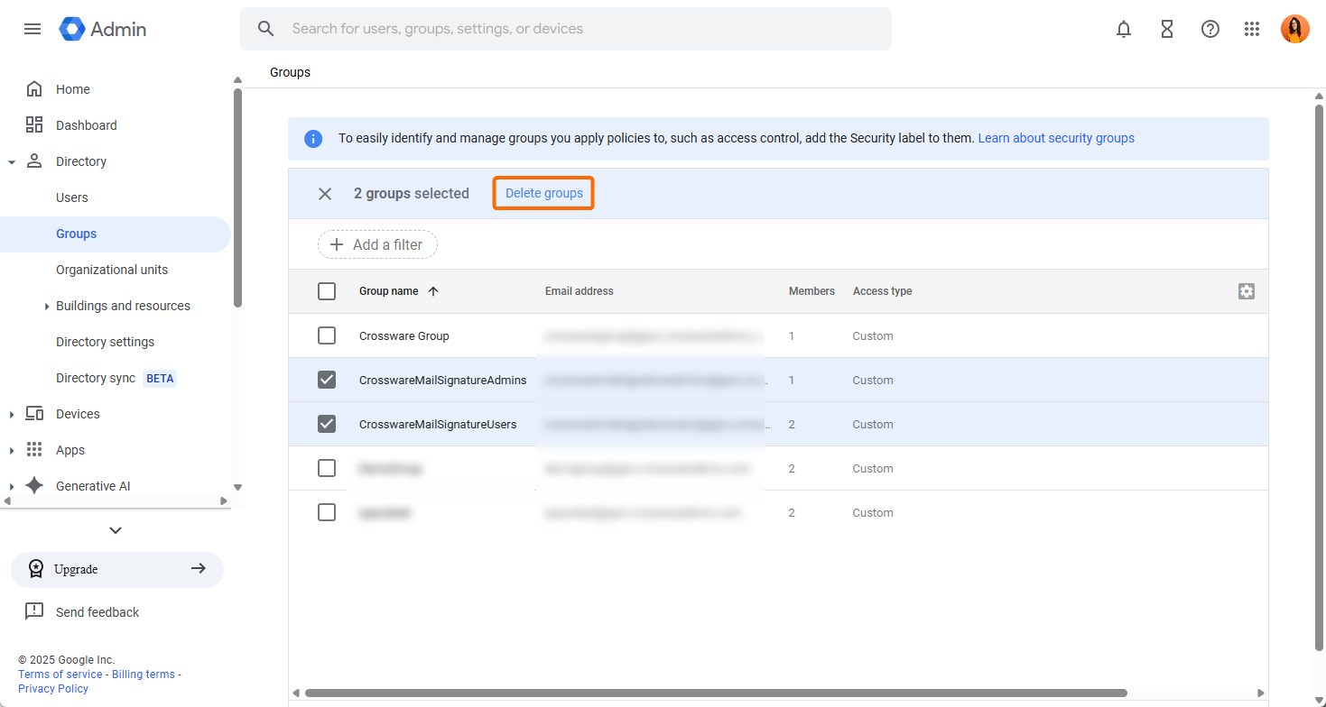Open the main menu hamburger icon
This screenshot has height=707, width=1326.
pos(32,29)
